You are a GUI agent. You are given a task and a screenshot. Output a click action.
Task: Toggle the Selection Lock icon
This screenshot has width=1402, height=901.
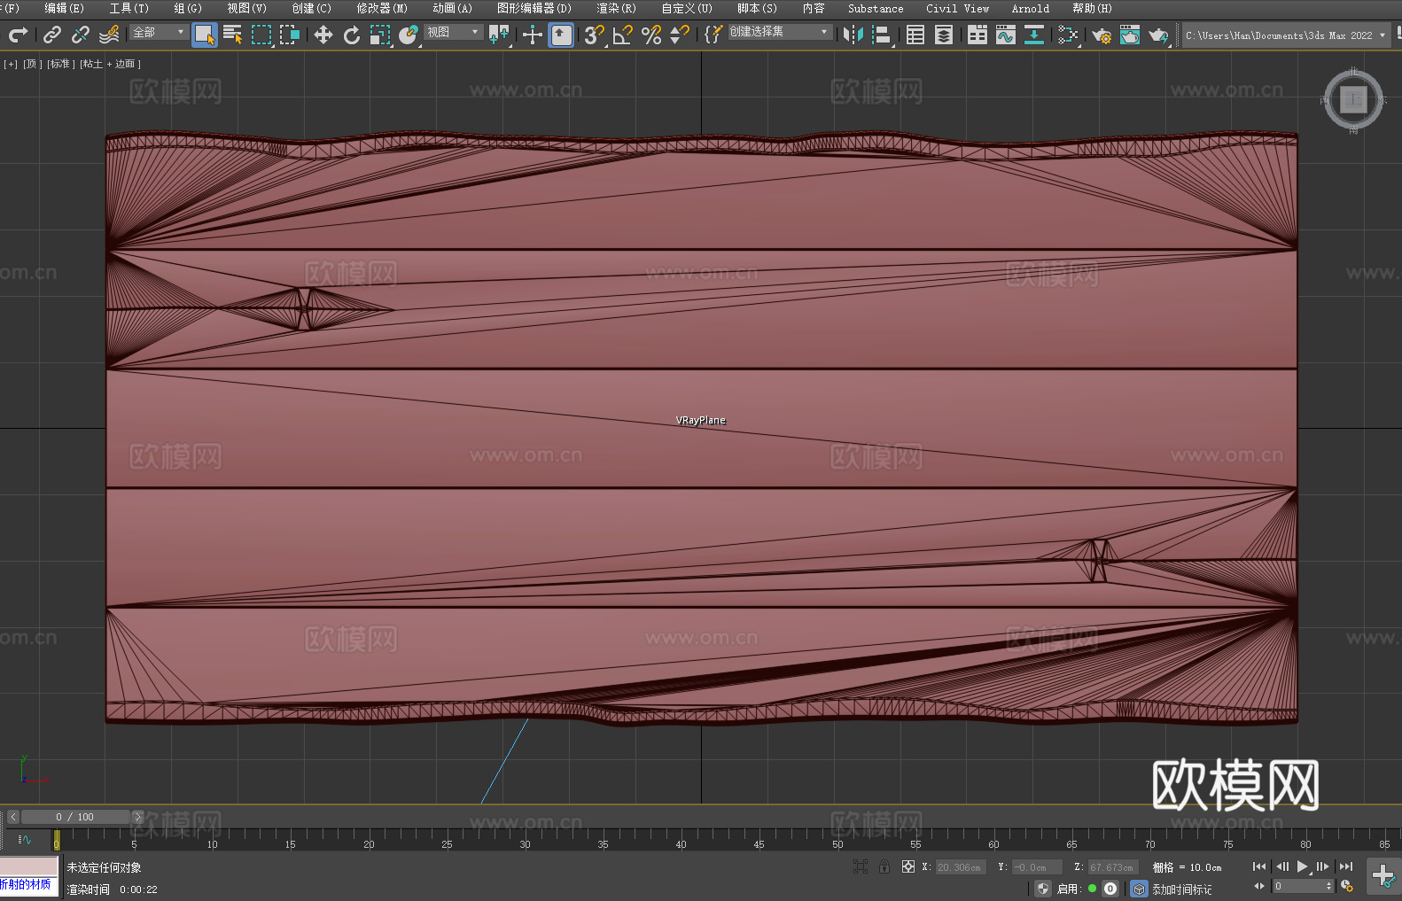coord(884,866)
